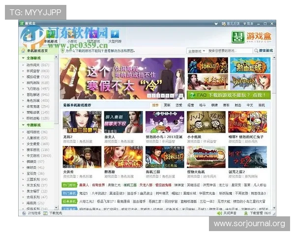Click the 搜索游戏 search button
The height and width of the screenshot is (236, 295).
click(x=264, y=51)
